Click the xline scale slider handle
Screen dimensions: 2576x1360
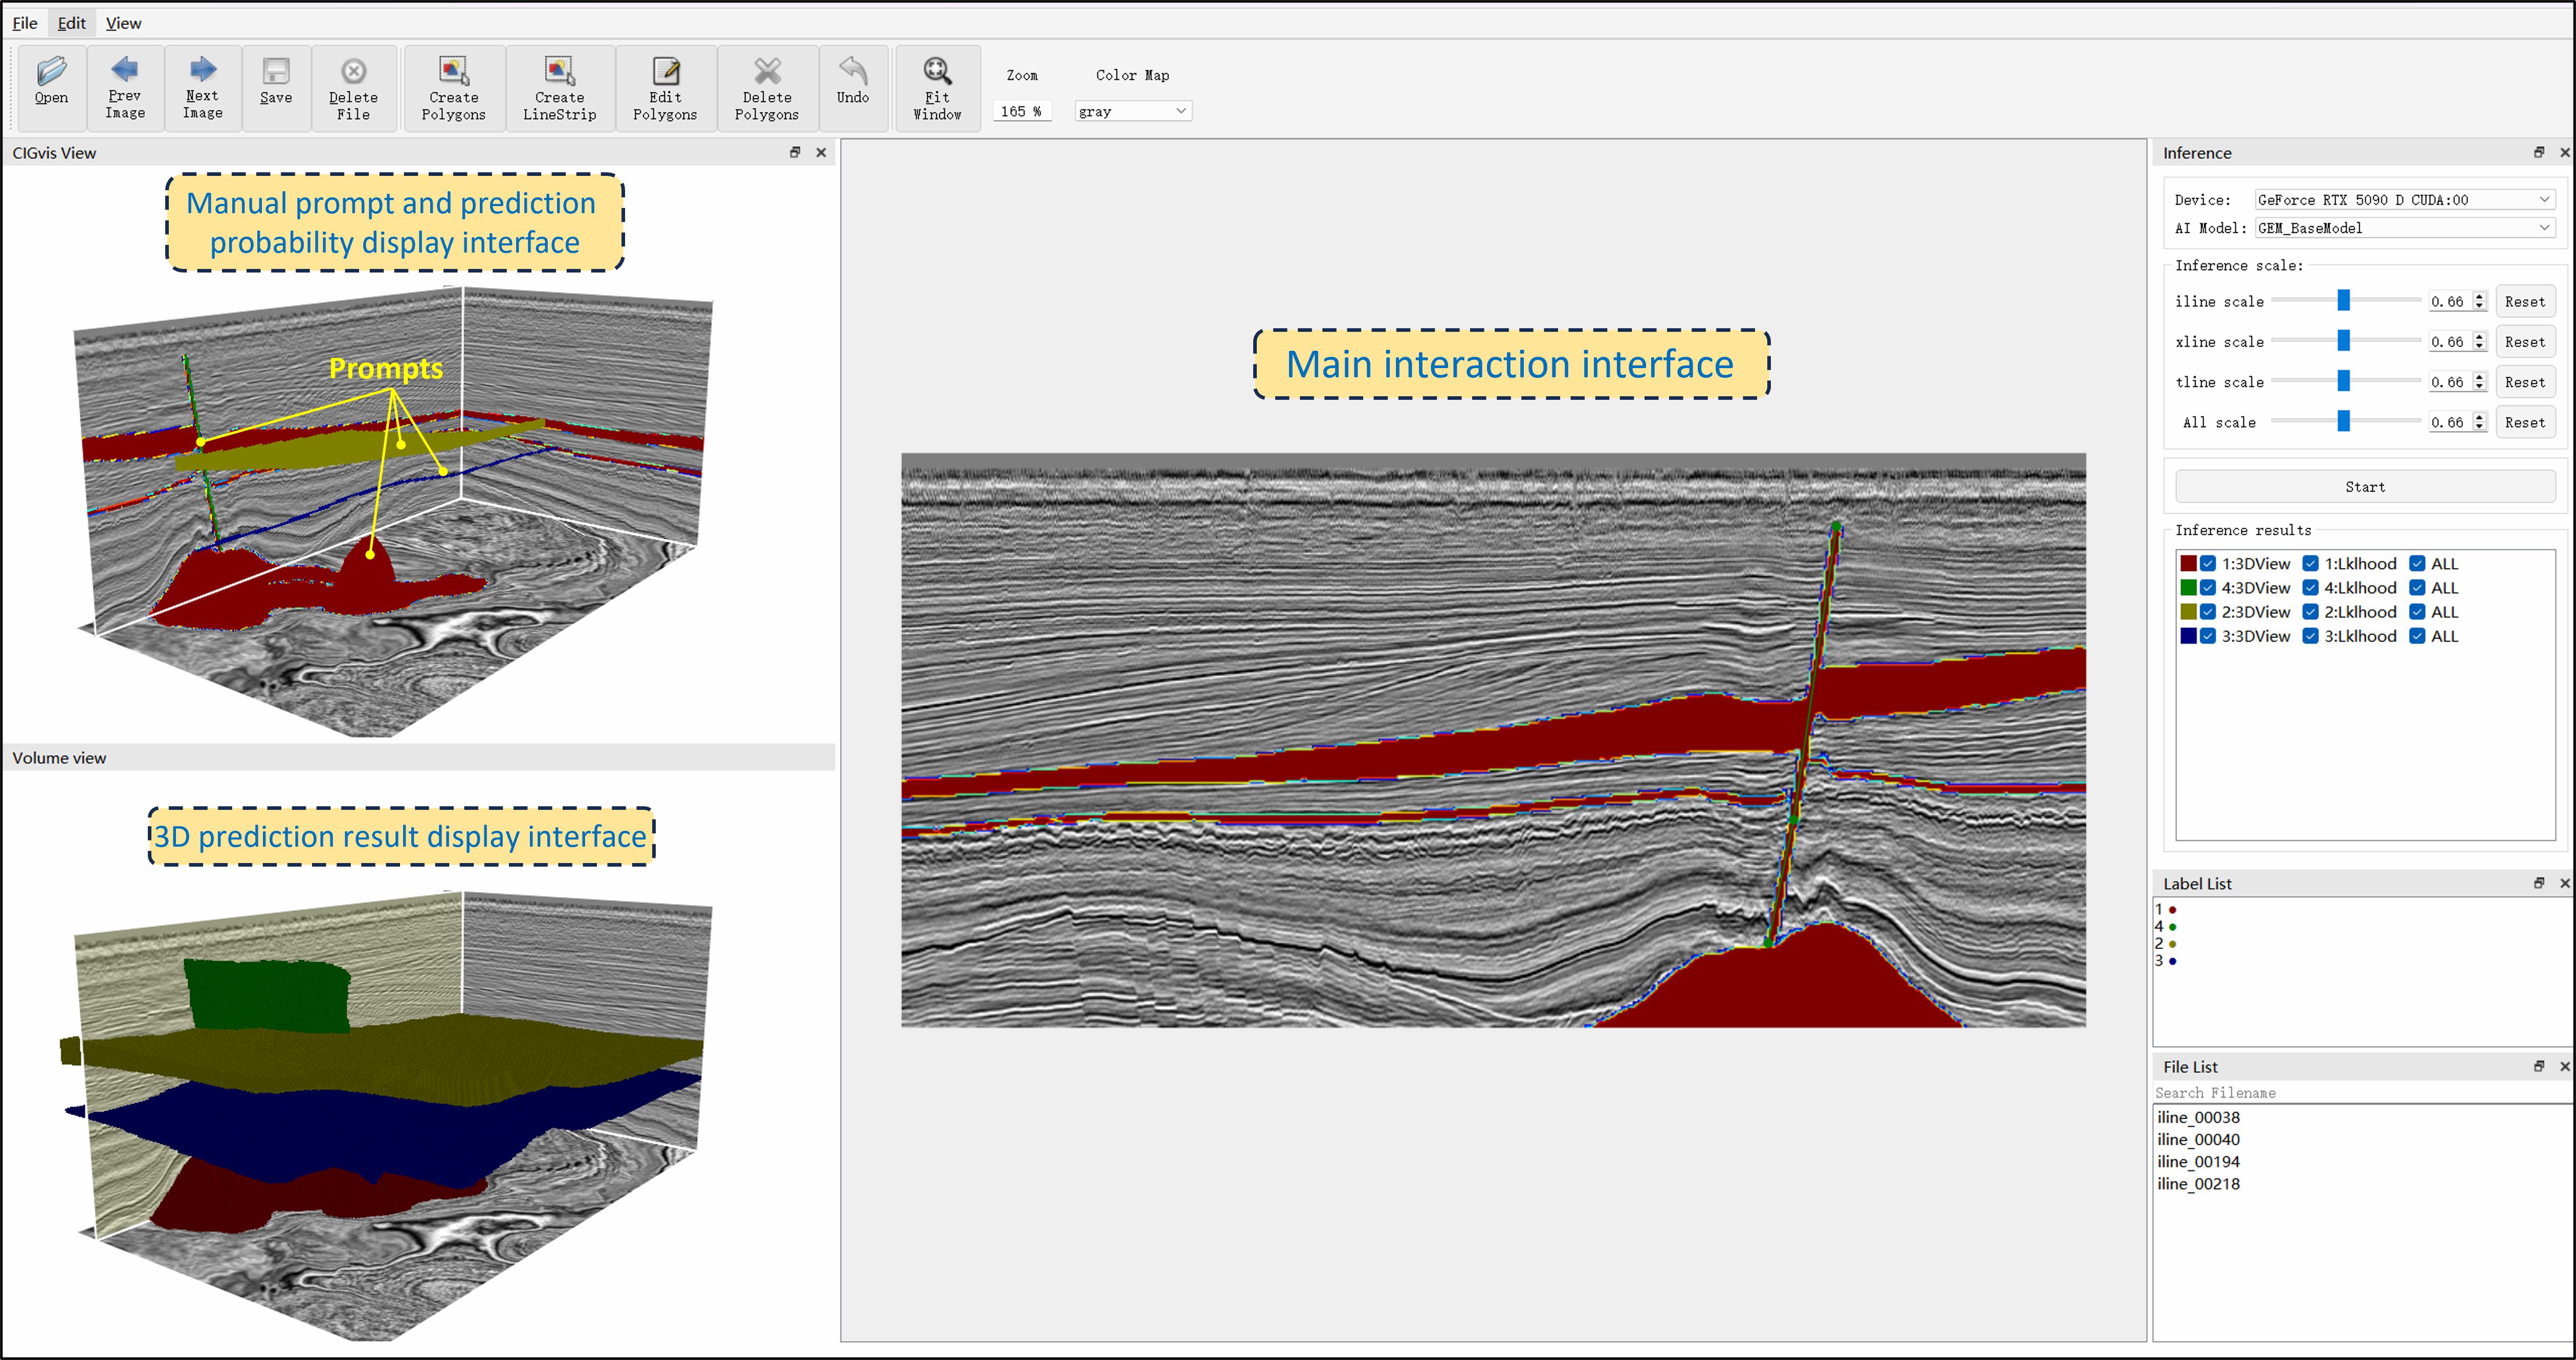2343,342
